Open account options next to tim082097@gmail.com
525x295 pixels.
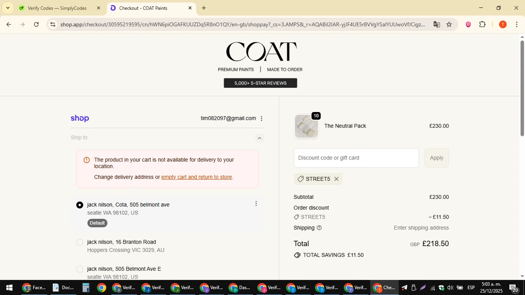261,119
